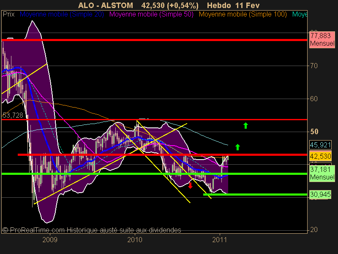This screenshot has height=254, width=338.
Task: Click the 77,883 Mensuel price label
Action: coord(322,39)
